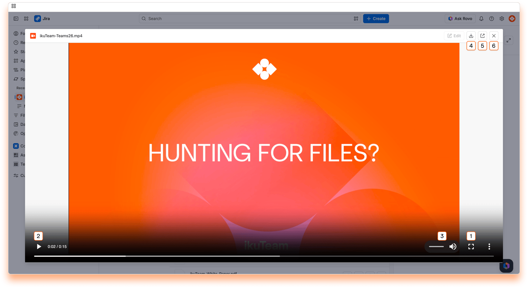Open Teams item in the sidebar
Screen dimensions: 528x288
point(19,164)
